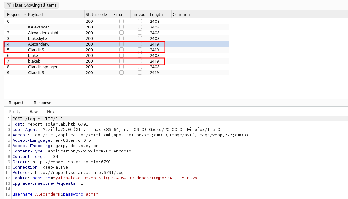Switch to the Response tab
The height and width of the screenshot is (199, 348).
(42, 103)
